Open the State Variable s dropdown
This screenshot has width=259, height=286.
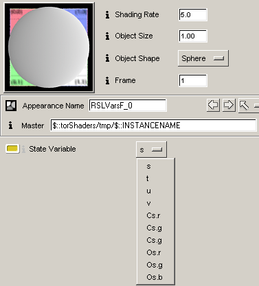(151, 150)
